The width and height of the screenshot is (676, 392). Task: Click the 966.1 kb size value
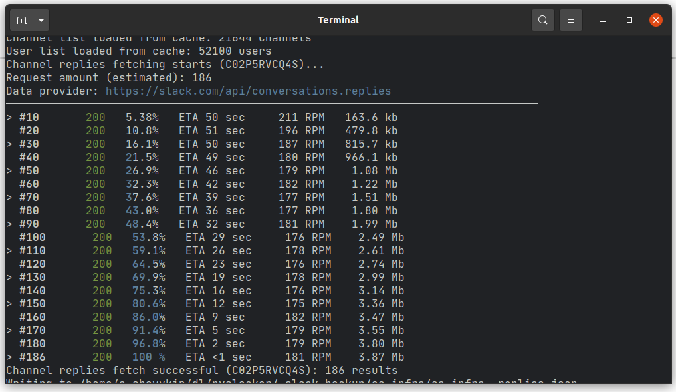371,158
